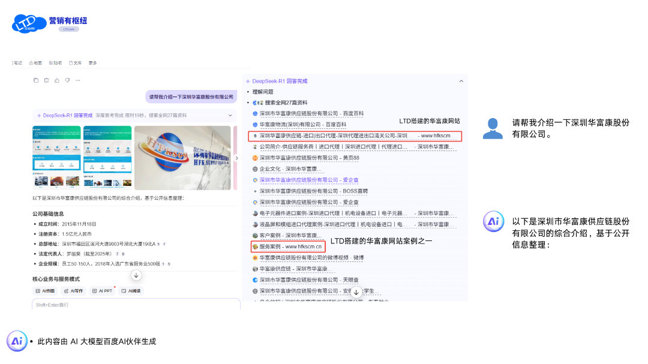
Task: Click the blue user avatar icon
Action: click(x=493, y=128)
